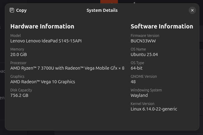203x135 pixels.
Task: Click the 756.2 GB disk capacity value
Action: pos(19,95)
